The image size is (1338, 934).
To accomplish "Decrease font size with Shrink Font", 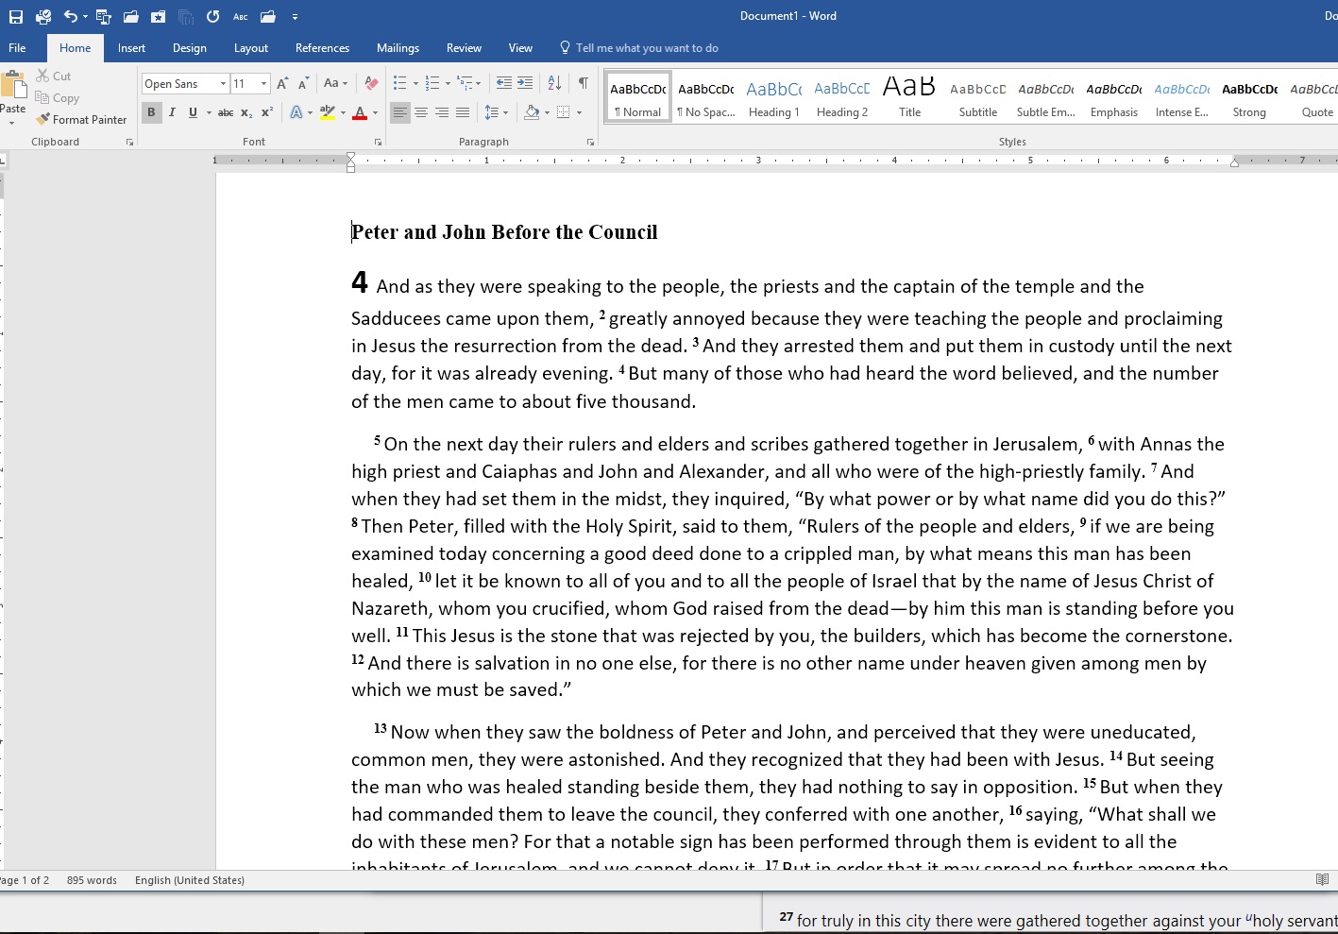I will click(x=303, y=83).
